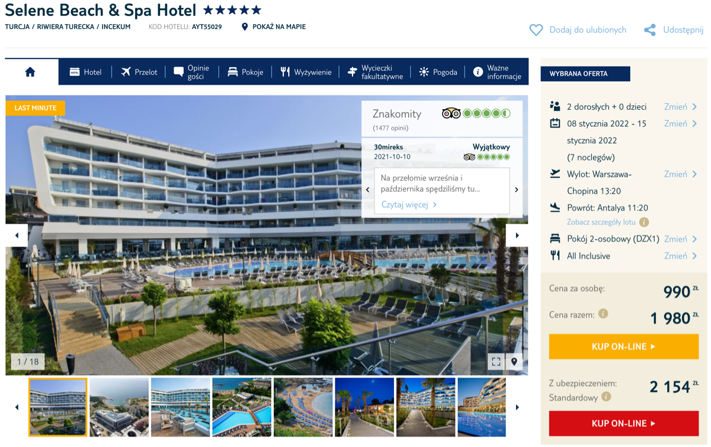This screenshot has height=447, width=711.
Task: Open Czytaj więcej review link
Action: point(409,205)
